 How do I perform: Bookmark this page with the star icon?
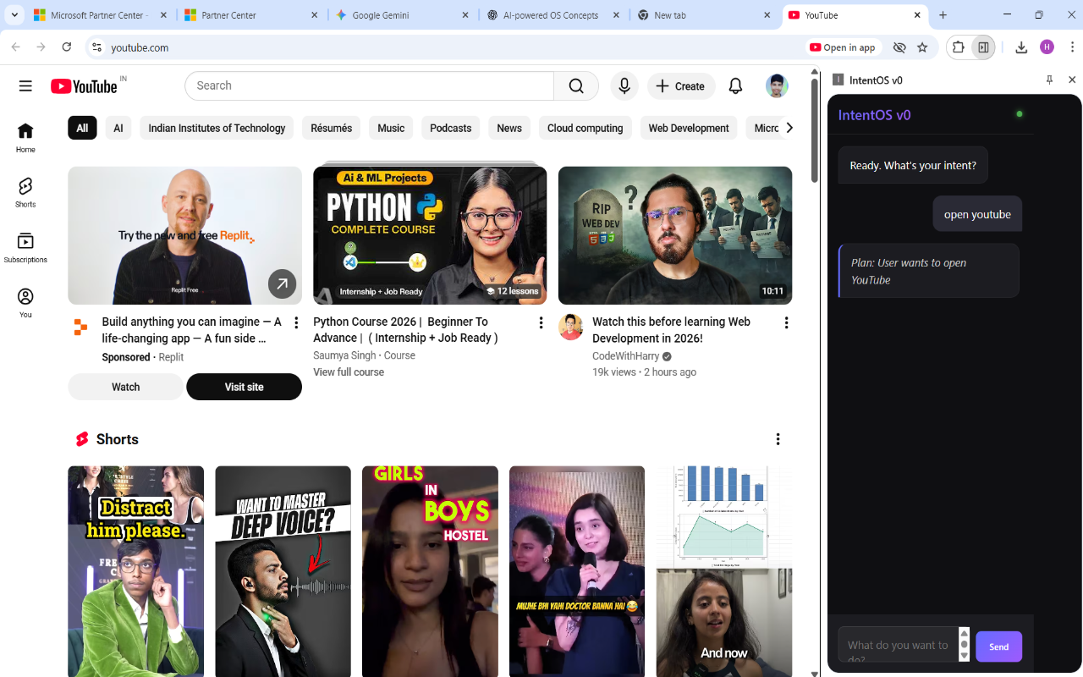pos(922,47)
